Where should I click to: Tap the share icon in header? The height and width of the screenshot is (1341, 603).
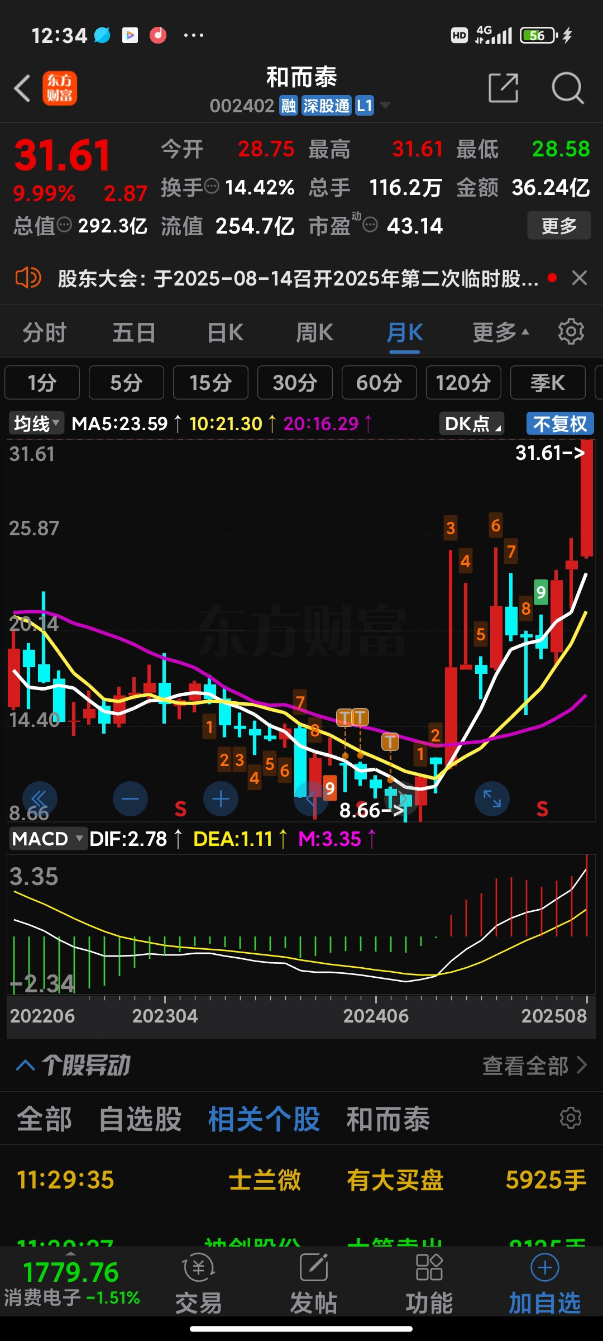point(504,88)
